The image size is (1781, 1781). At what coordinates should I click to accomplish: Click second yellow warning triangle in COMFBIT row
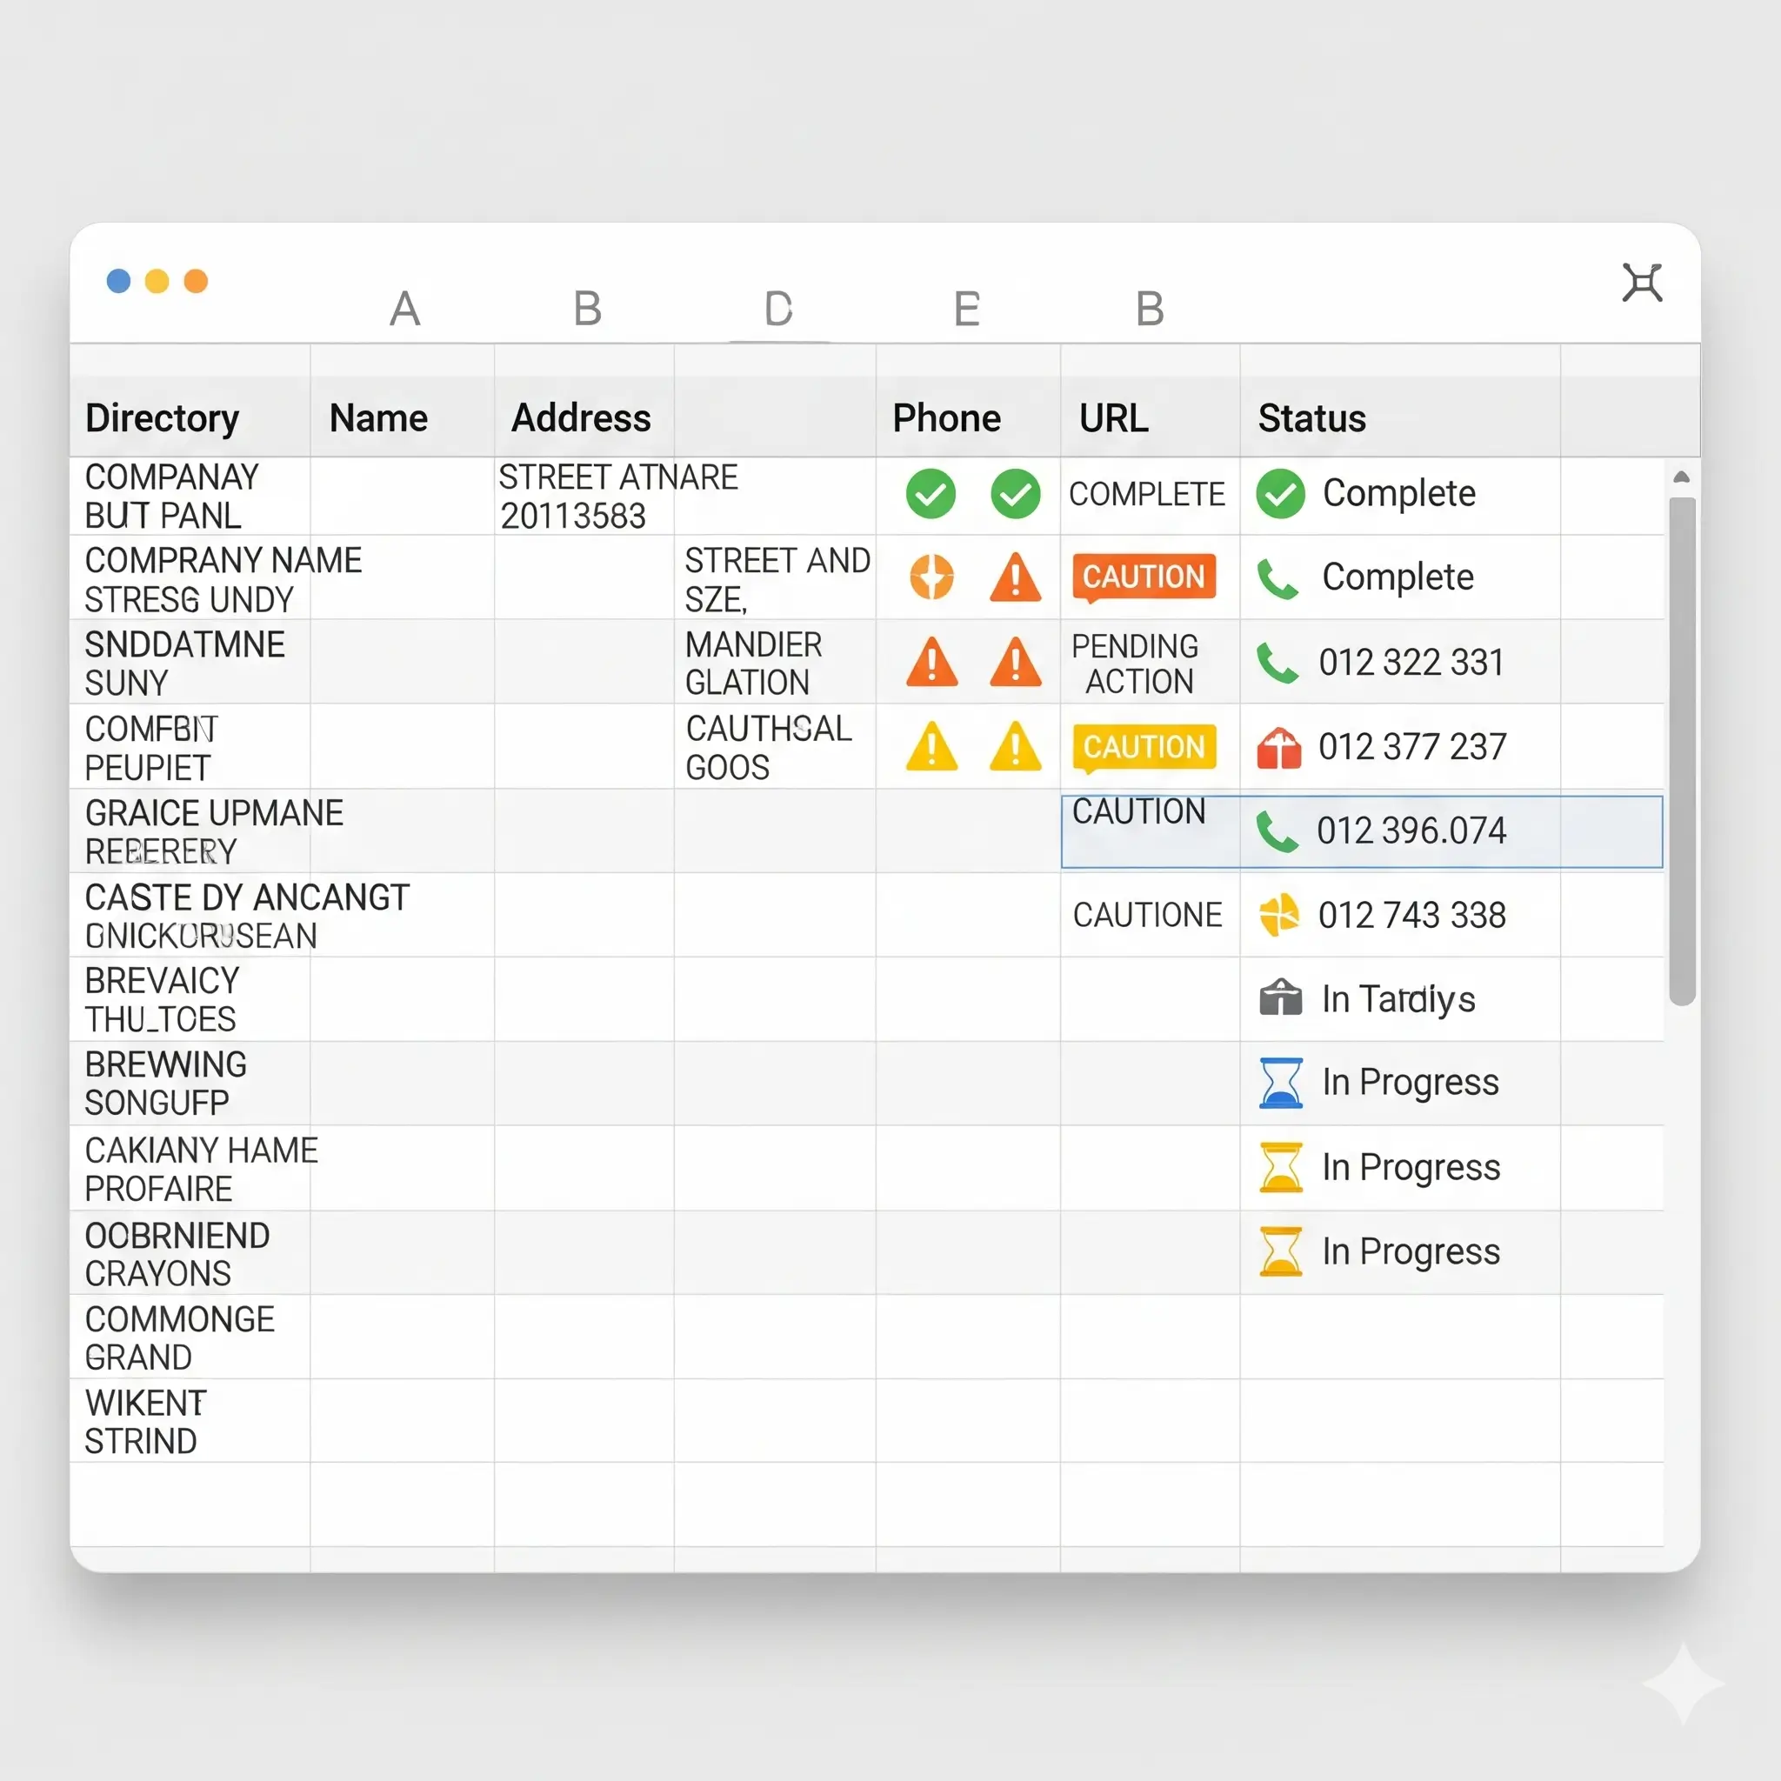(x=1015, y=746)
